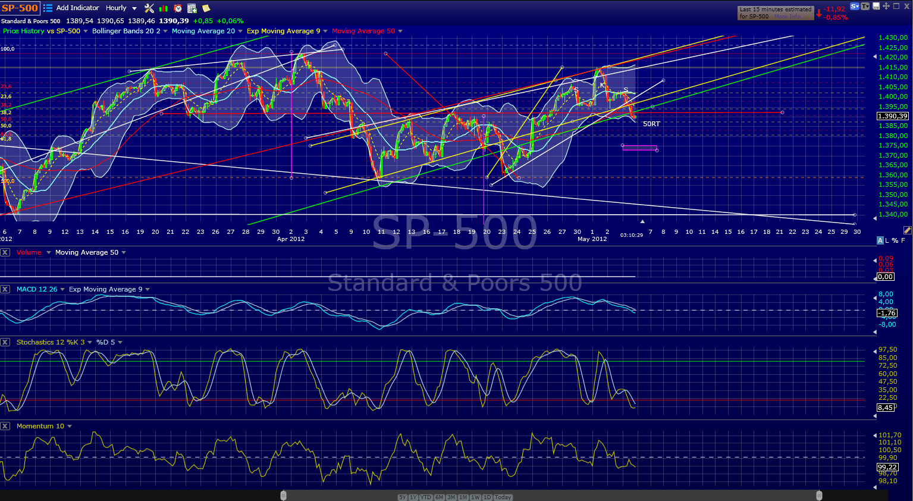Close the MACD 12 26 indicator pane
The width and height of the screenshot is (913, 501).
coord(5,289)
